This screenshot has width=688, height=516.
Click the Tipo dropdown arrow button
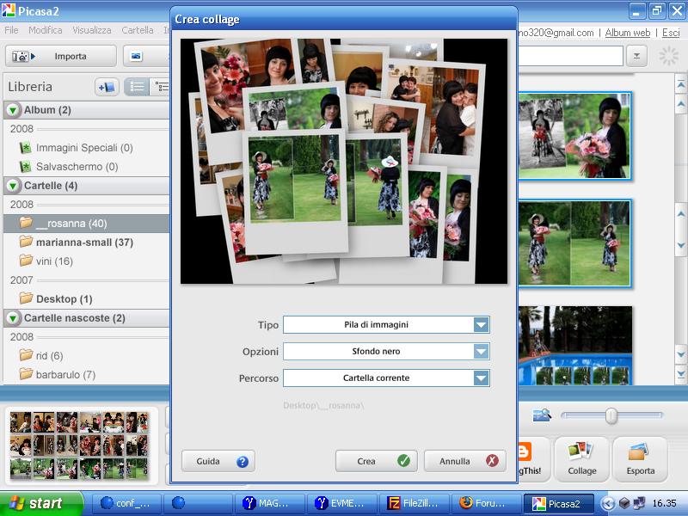(482, 325)
